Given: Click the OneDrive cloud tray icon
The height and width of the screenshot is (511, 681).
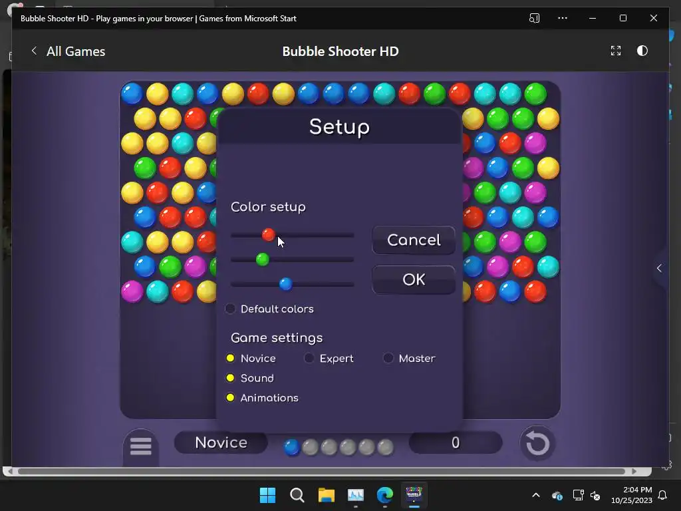Looking at the screenshot, I should point(557,495).
